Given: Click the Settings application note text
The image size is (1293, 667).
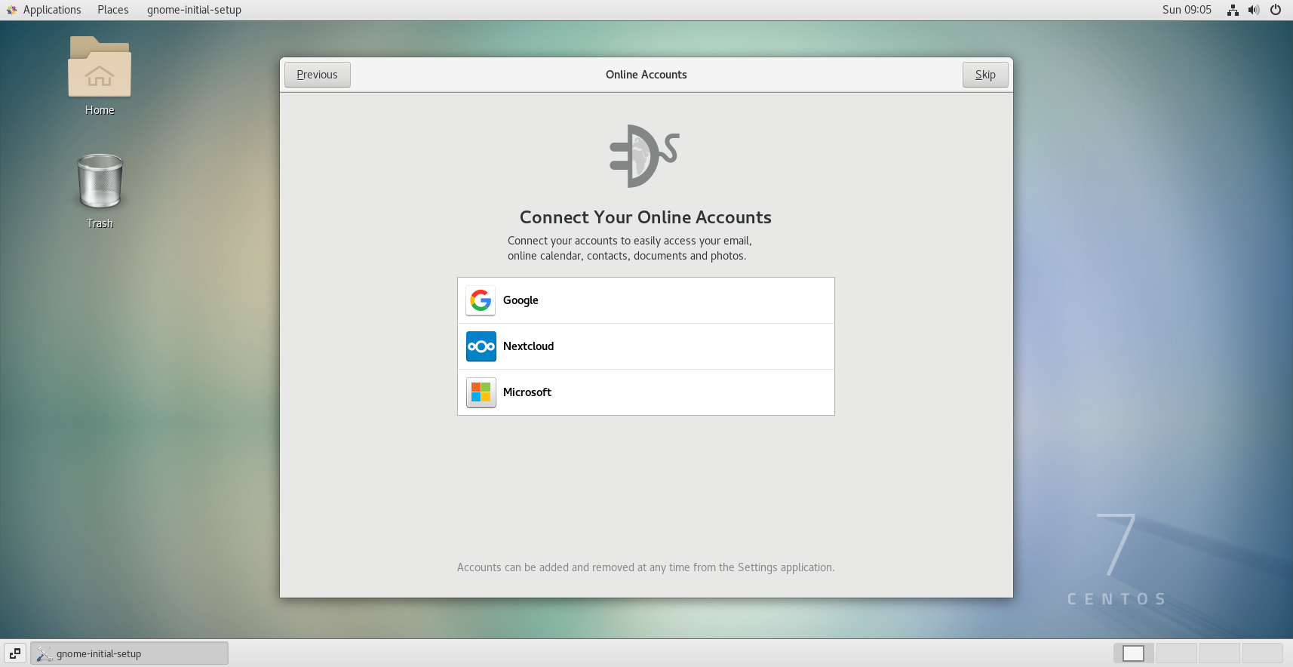Looking at the screenshot, I should click(x=646, y=567).
